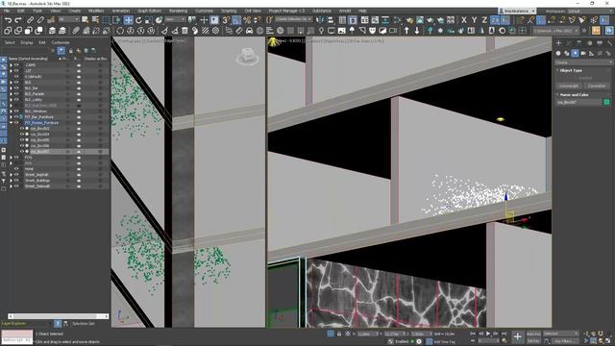Open the Modifiers menu
Viewport: 615px width, 346px height.
[x=96, y=11]
